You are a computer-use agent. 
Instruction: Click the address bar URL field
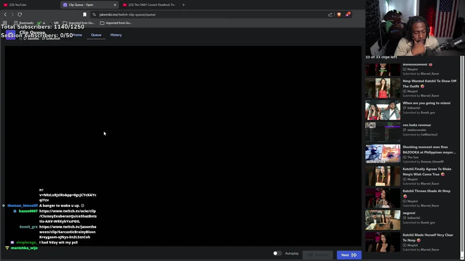click(x=211, y=14)
